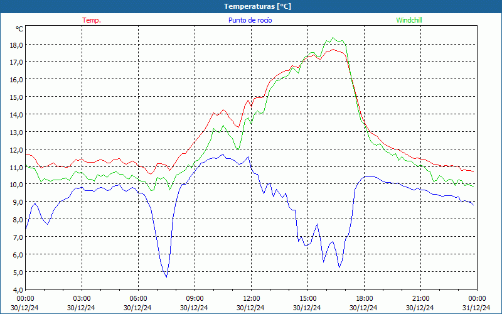Click the °C unit label on the y-axis
The image size is (502, 314).
click(19, 29)
